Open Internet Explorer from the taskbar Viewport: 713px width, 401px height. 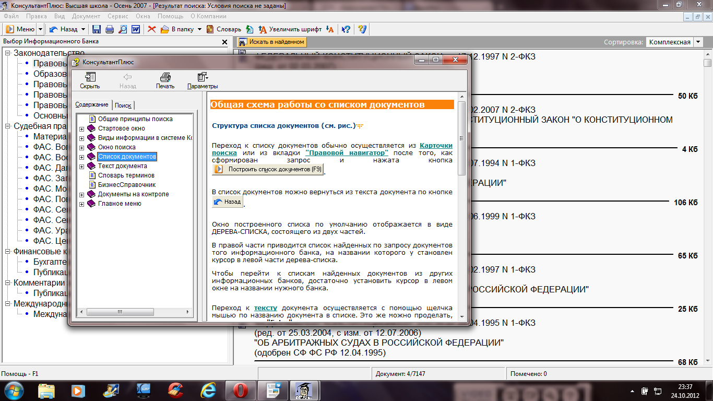click(208, 390)
